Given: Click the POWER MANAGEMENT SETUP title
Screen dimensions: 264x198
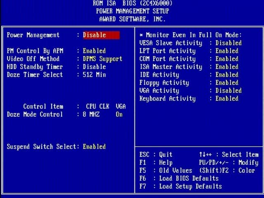Looking at the screenshot, I should pos(132,11).
